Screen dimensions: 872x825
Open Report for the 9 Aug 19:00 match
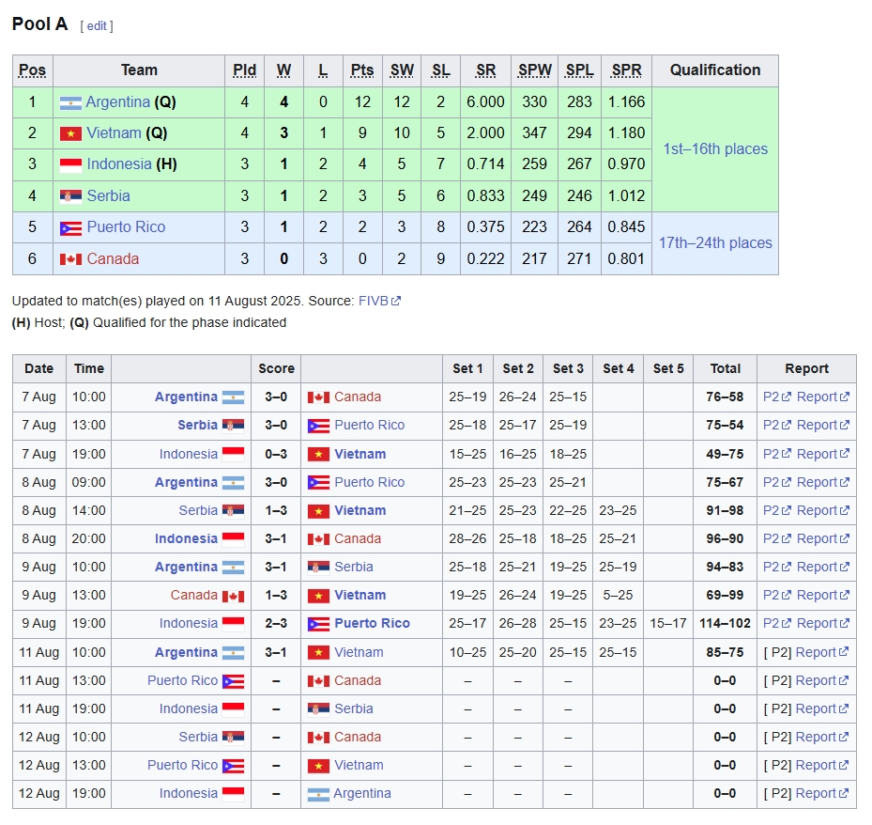coord(817,623)
